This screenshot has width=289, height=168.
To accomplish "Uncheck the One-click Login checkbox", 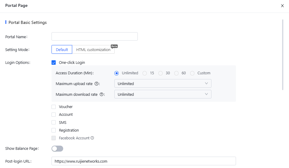I will click(54, 63).
